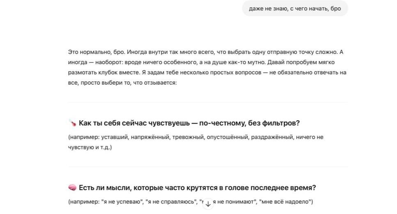The height and width of the screenshot is (214, 397).
Task: Click the quoted example 'я не справляюсь'
Action: (x=172, y=202)
